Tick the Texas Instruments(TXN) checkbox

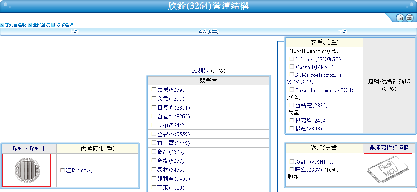coord(292,90)
